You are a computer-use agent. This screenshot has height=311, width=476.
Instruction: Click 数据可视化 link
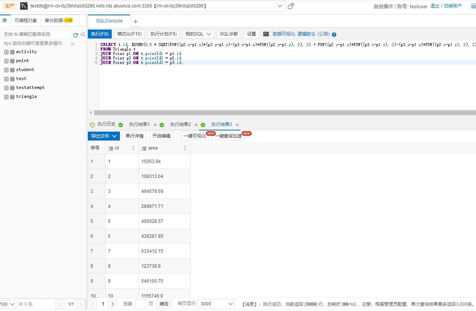[284, 34]
